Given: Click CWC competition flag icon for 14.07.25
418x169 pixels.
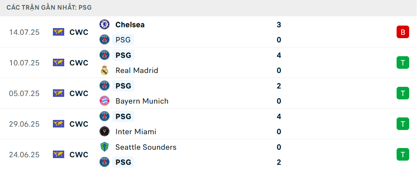Looking at the screenshot, I should (x=58, y=32).
